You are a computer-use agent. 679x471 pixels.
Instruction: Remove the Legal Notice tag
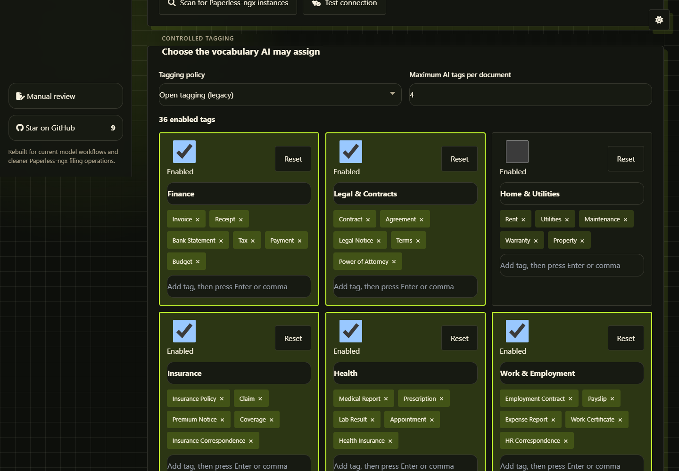coord(379,241)
